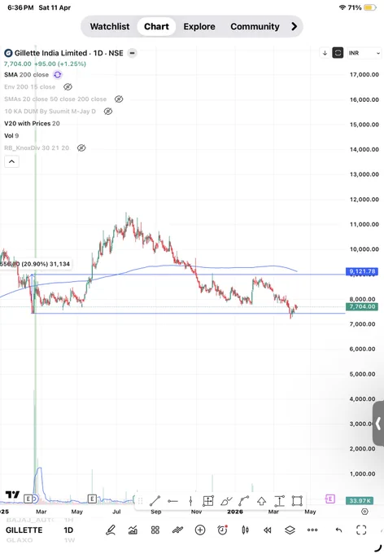Click the download arrow icon near INR

click(325, 53)
